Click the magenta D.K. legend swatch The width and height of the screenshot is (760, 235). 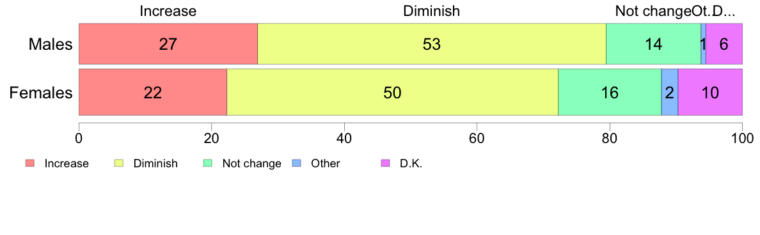pyautogui.click(x=386, y=163)
